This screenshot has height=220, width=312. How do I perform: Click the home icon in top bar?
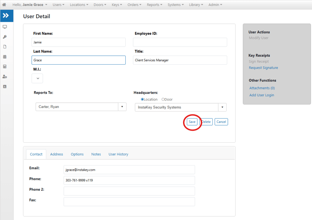click(x=4, y=5)
